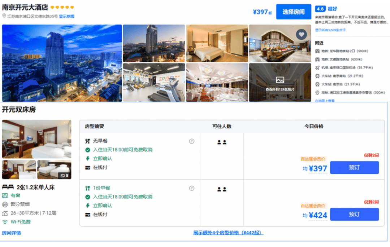Click train icon beside 南京站 (21.5千米)

(x=317, y=84)
